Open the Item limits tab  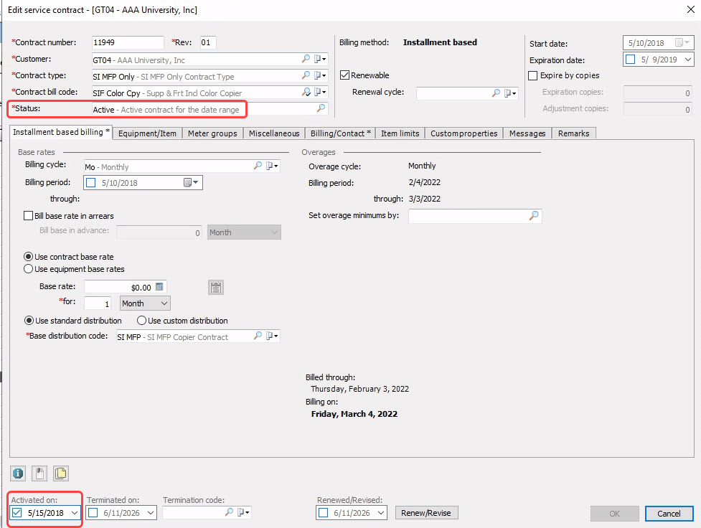(x=400, y=133)
